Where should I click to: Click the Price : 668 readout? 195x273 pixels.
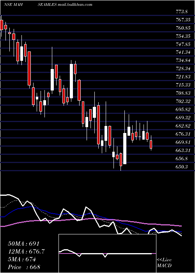[24, 267]
